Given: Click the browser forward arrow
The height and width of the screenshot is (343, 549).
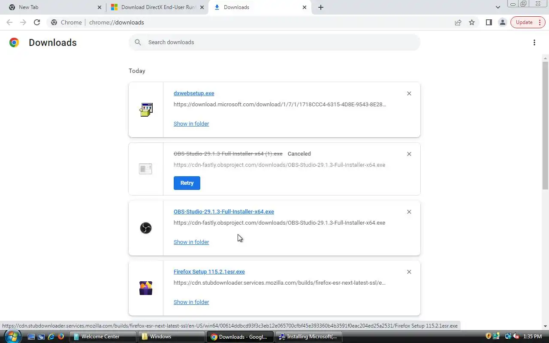Looking at the screenshot, I should point(23,22).
